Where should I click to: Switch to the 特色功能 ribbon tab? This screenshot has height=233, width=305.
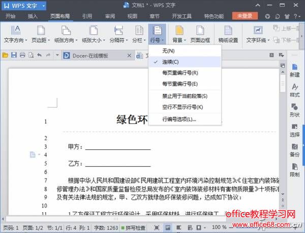(x=214, y=16)
